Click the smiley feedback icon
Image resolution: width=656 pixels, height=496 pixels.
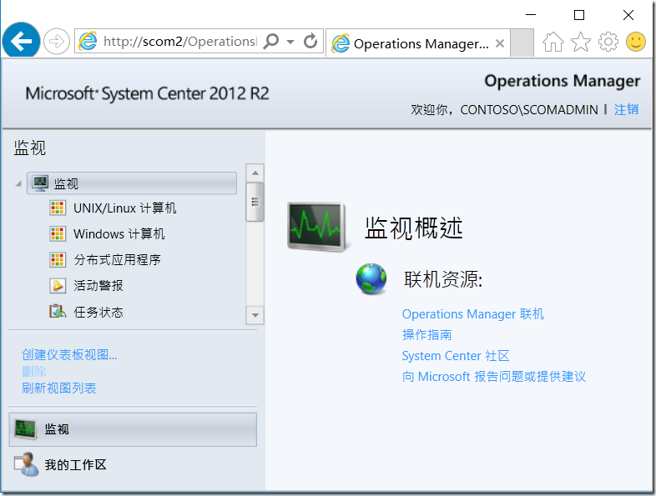635,42
